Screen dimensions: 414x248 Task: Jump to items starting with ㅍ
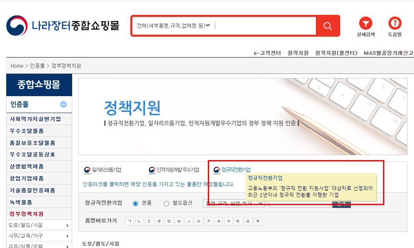point(248,221)
